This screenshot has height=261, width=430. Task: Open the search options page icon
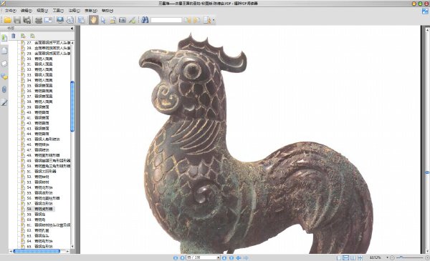207,20
